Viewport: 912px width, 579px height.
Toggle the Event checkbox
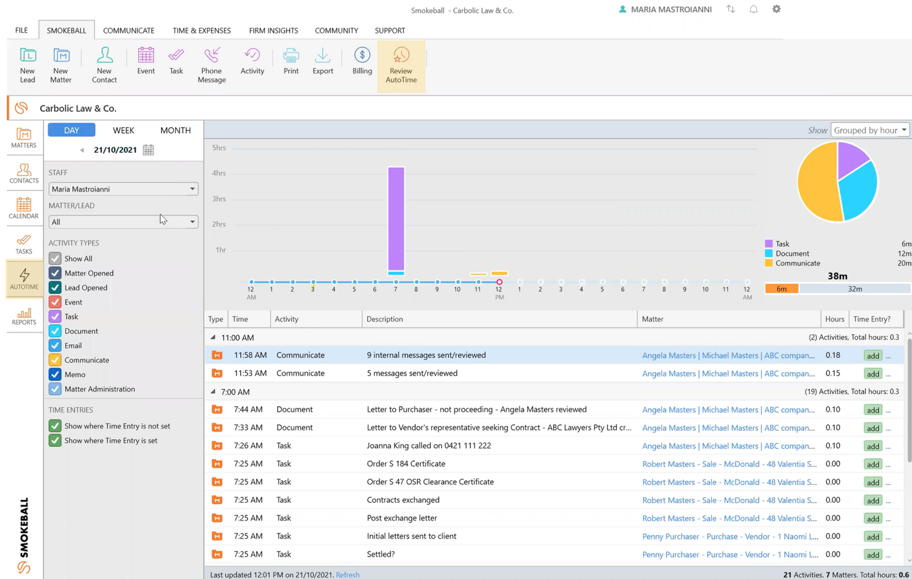(55, 302)
